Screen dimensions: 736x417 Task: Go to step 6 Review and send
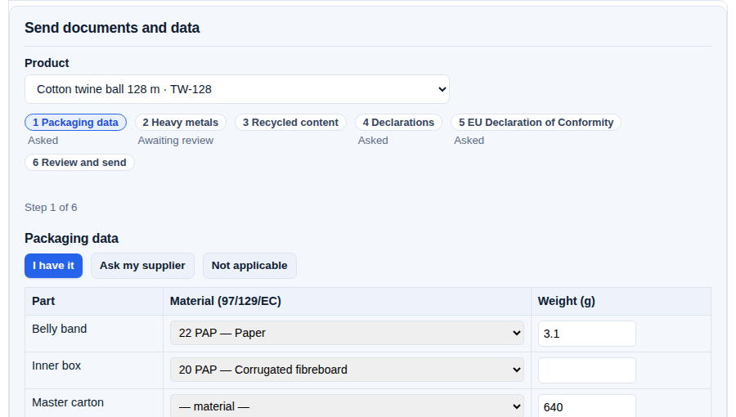tap(79, 162)
